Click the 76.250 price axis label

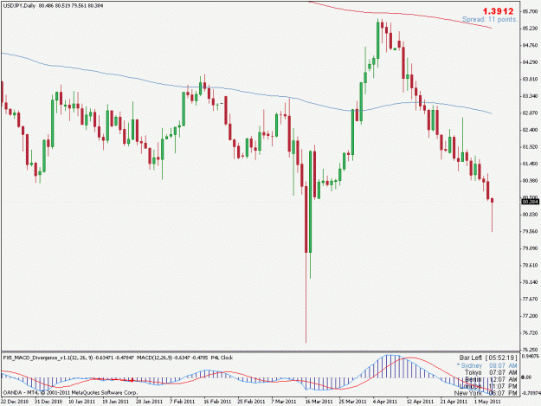click(x=531, y=350)
